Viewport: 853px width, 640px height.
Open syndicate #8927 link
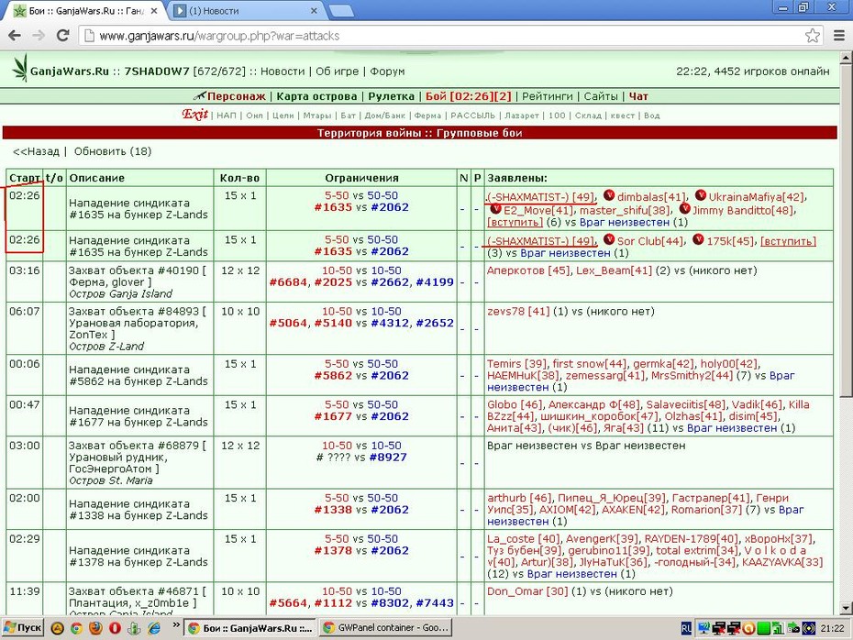point(388,457)
